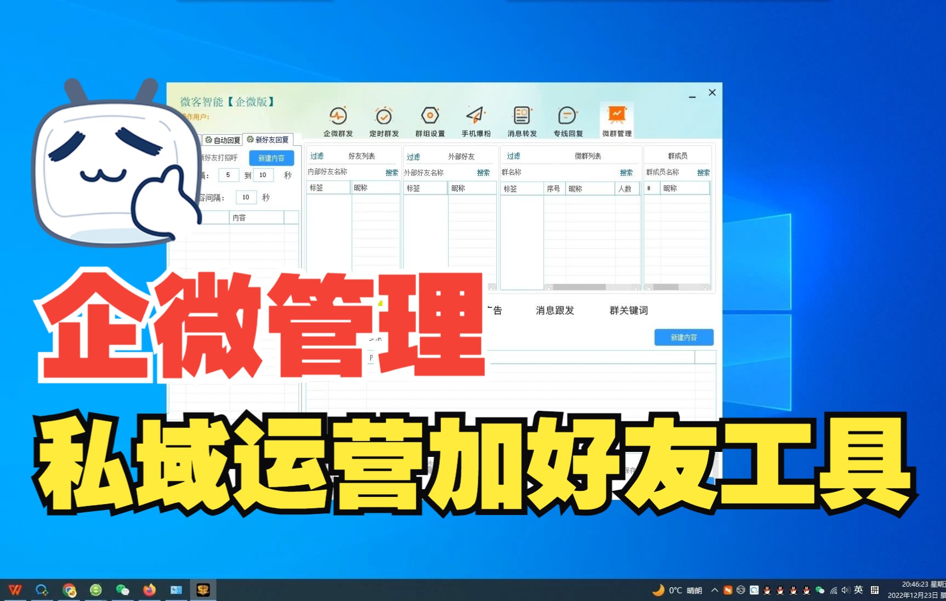Click 标签 header in 外部好友 table
This screenshot has width=946, height=601.
tap(426, 188)
